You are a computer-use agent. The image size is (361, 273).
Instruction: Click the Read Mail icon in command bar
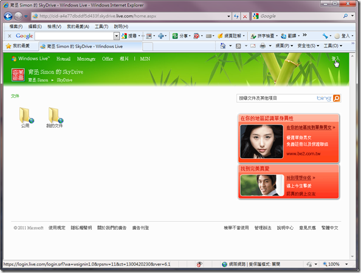pos(253,46)
